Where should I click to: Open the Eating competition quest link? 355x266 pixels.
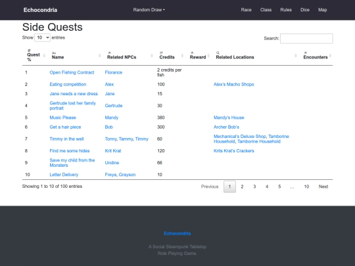click(68, 84)
